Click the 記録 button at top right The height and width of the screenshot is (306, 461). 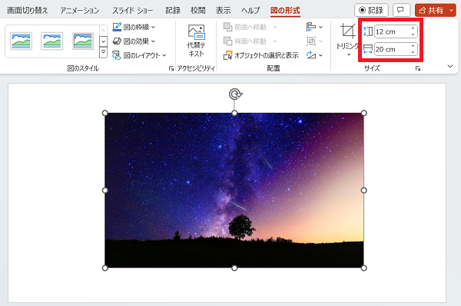371,10
